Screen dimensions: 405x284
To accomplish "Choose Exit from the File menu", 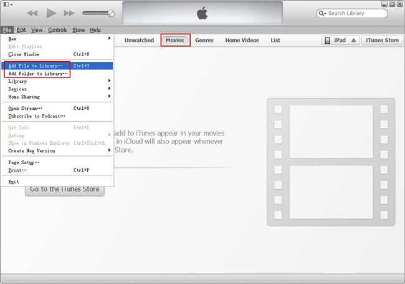I will pyautogui.click(x=57, y=182).
